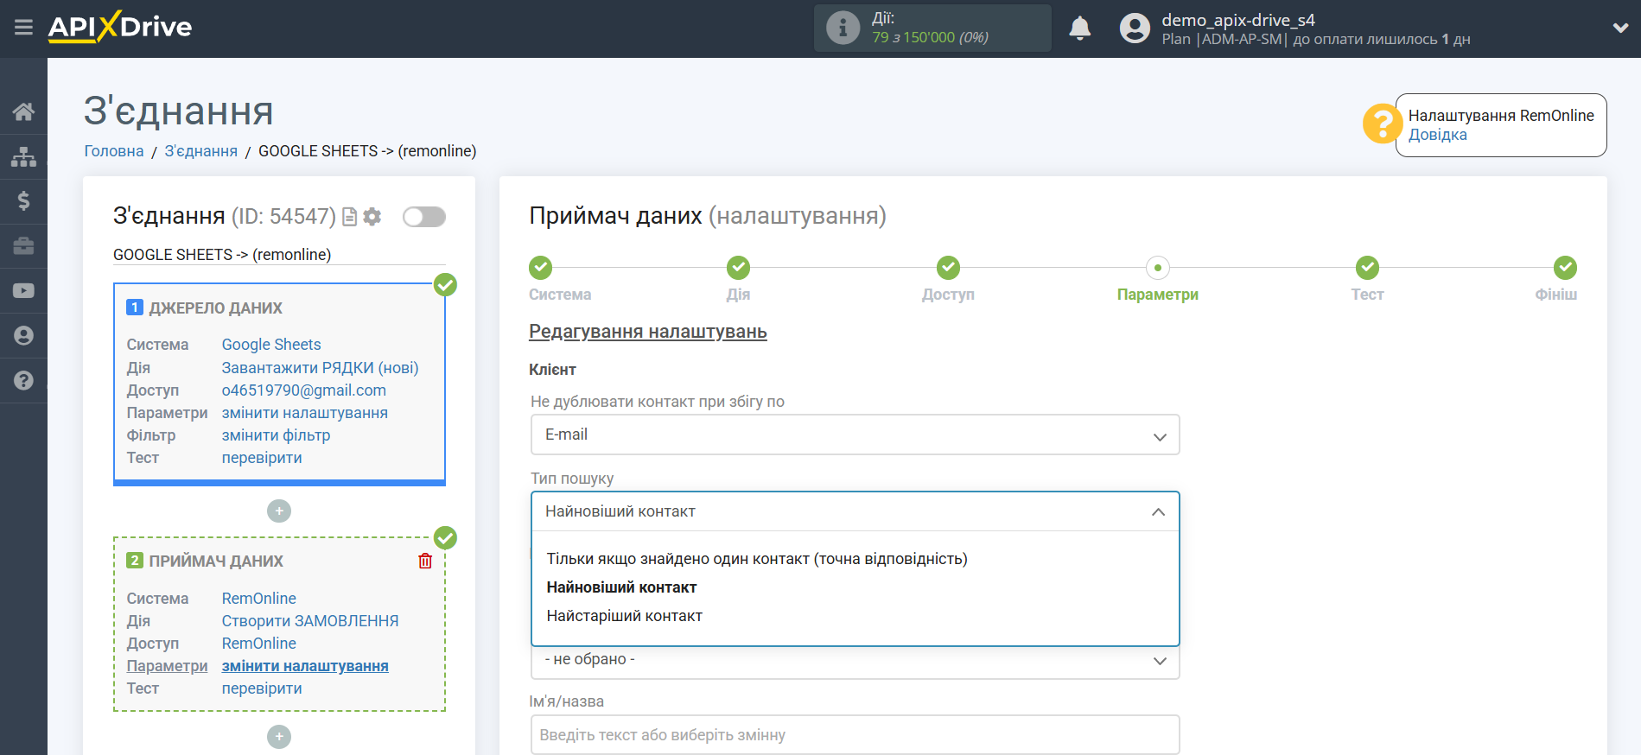The image size is (1641, 755).
Task: Delete data receiver with trash icon
Action: 425,561
